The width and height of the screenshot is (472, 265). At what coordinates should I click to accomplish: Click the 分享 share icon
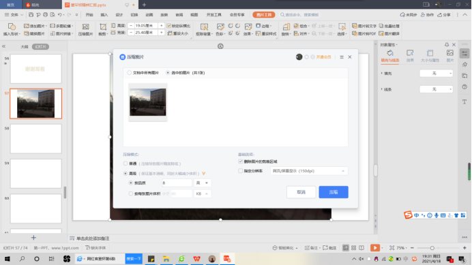point(440,14)
